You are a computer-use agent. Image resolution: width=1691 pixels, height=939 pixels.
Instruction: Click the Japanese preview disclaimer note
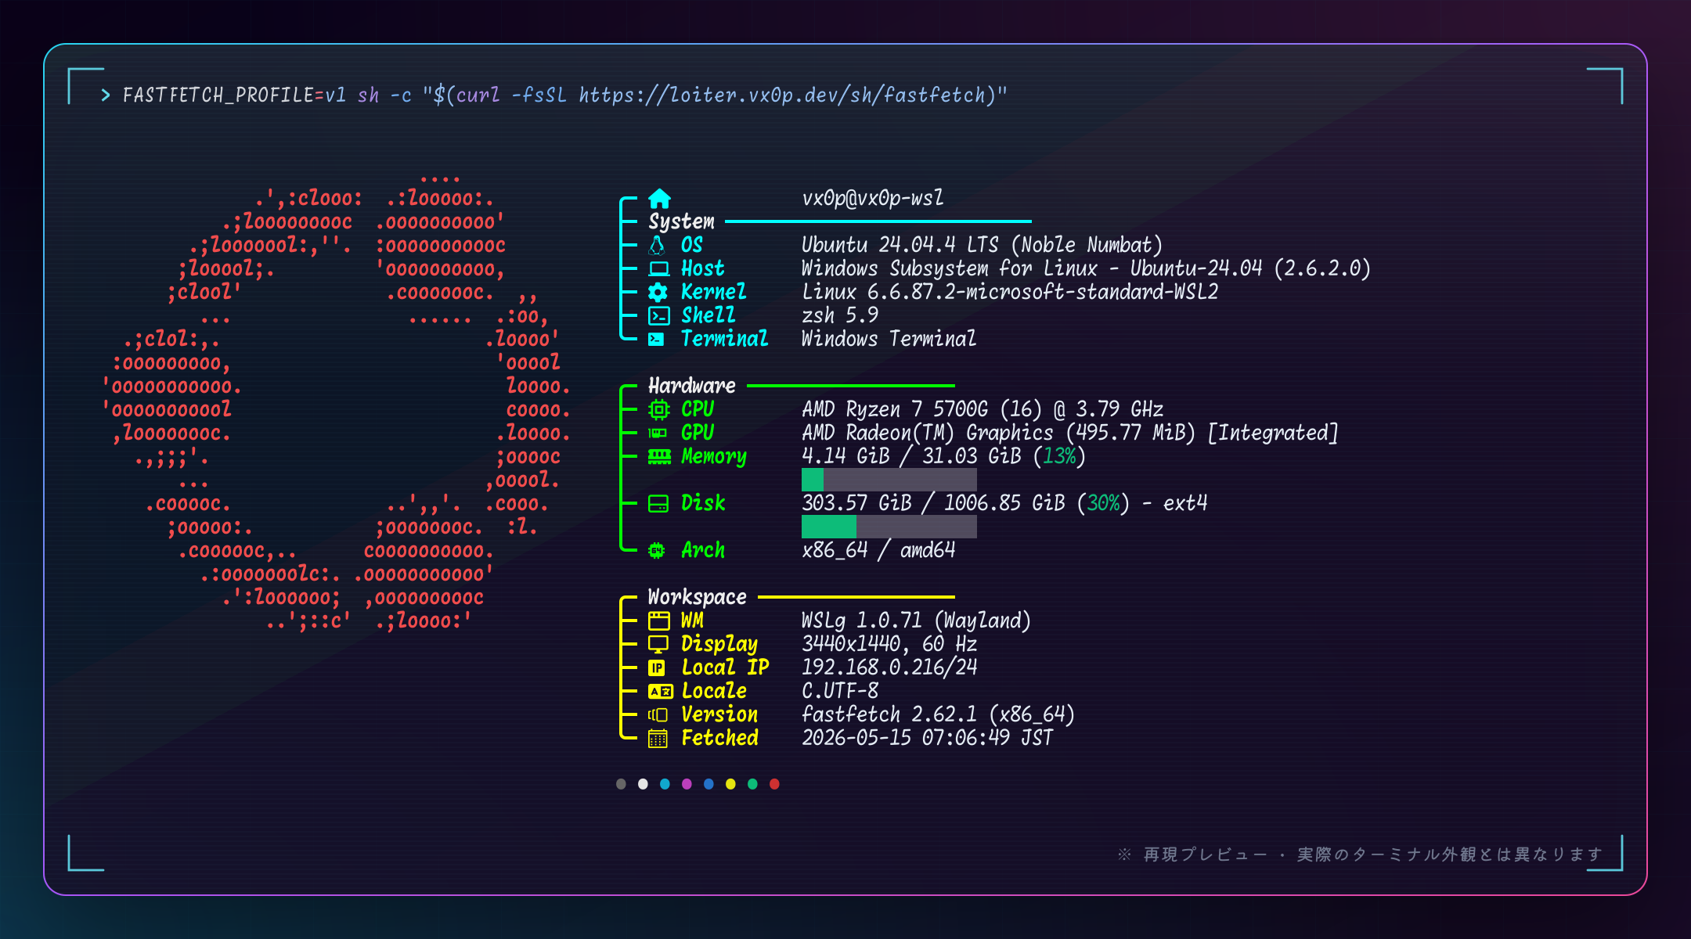[x=1360, y=854]
